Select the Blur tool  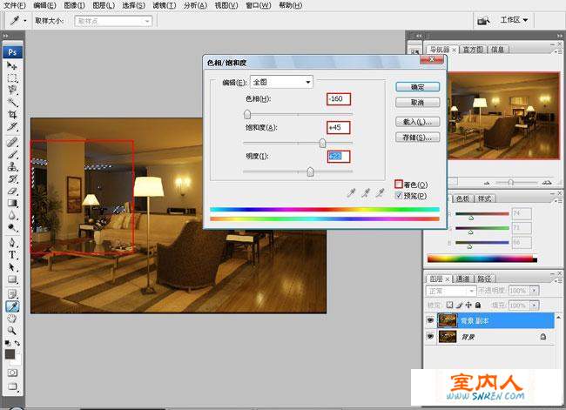coord(12,216)
